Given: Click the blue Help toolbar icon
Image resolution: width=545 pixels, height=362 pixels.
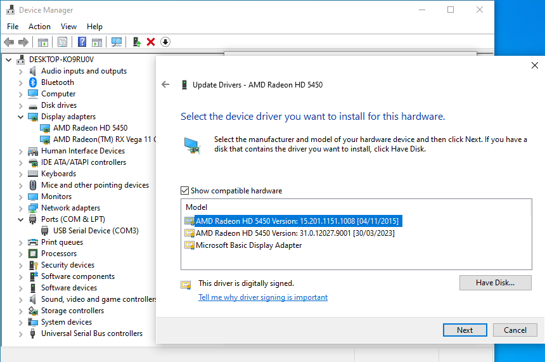Looking at the screenshot, I should (82, 42).
